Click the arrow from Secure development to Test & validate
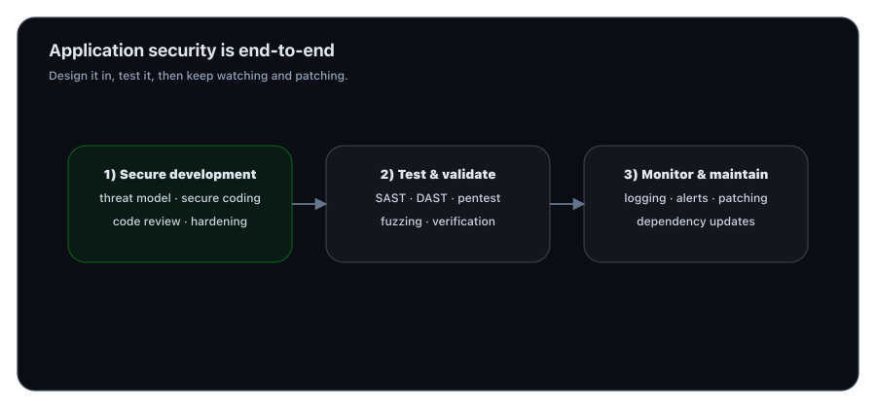 tap(309, 204)
